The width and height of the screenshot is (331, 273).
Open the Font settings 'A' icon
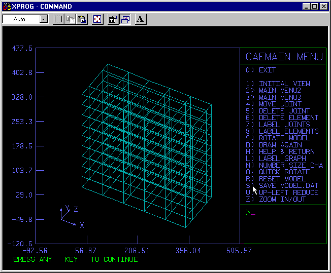(141, 19)
